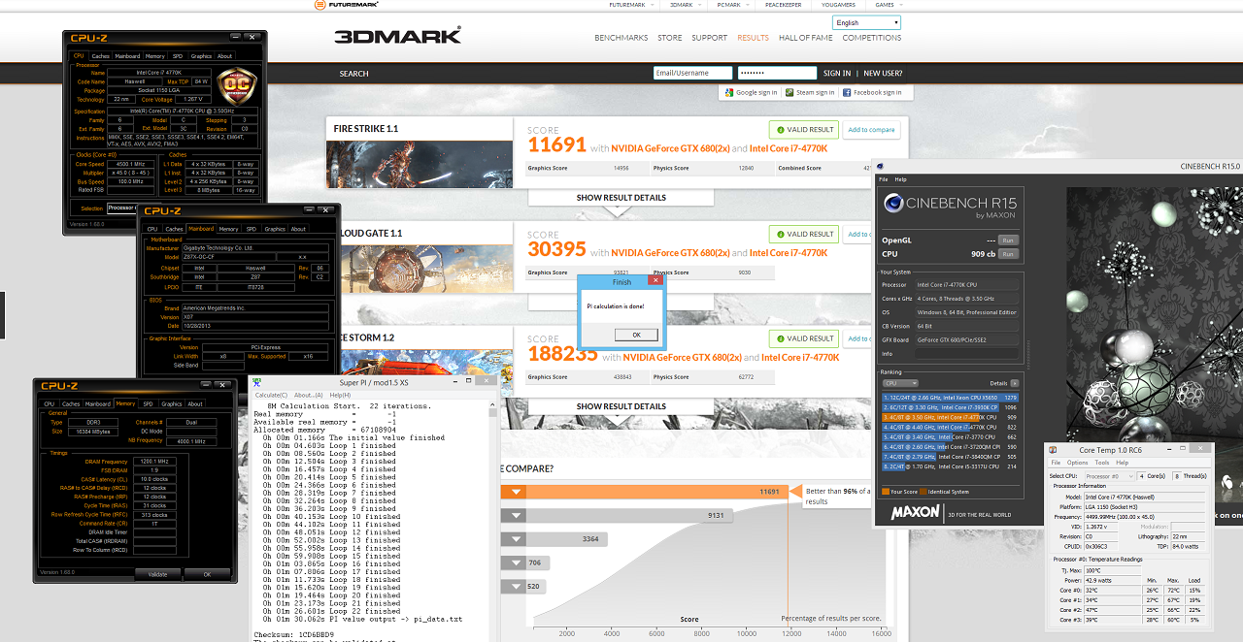Screen dimensions: 1243x642
Task: Open the Graphics tab in CPU-Z Memory window
Action: pos(172,403)
